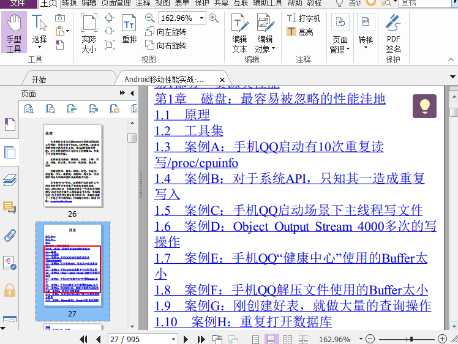Select the Hand tool (手型工具)

[x=13, y=32]
